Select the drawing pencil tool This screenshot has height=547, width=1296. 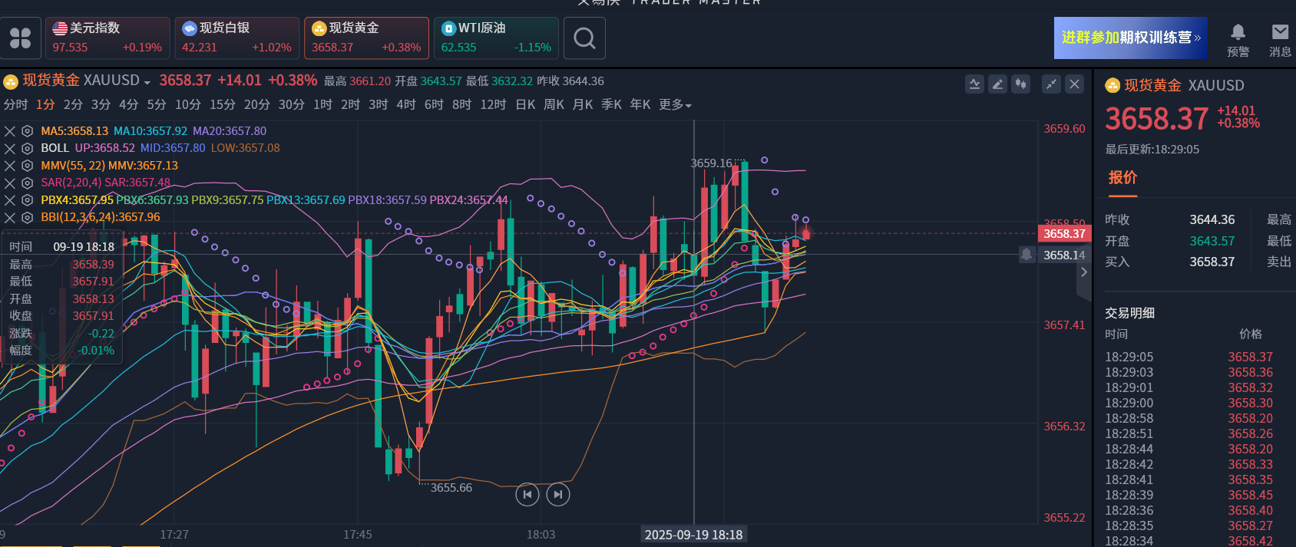coord(997,84)
